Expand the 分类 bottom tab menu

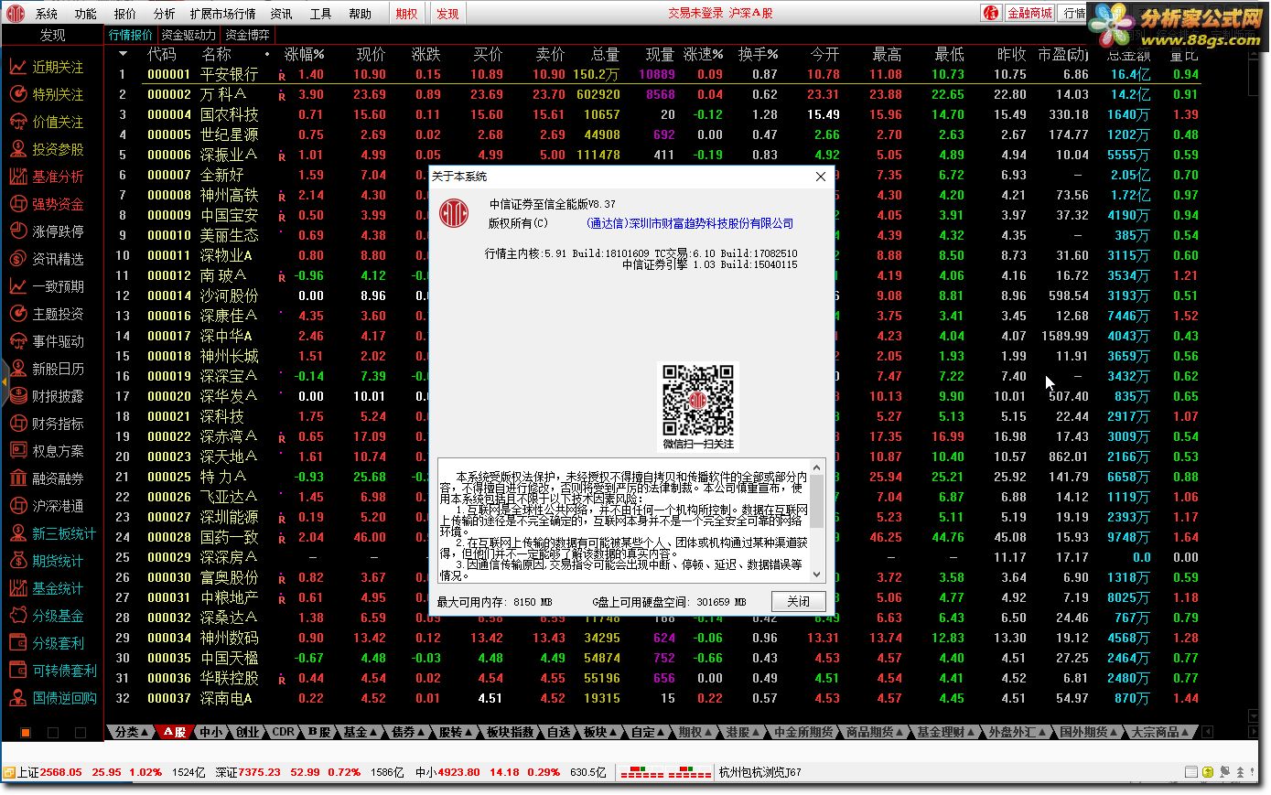tap(132, 732)
